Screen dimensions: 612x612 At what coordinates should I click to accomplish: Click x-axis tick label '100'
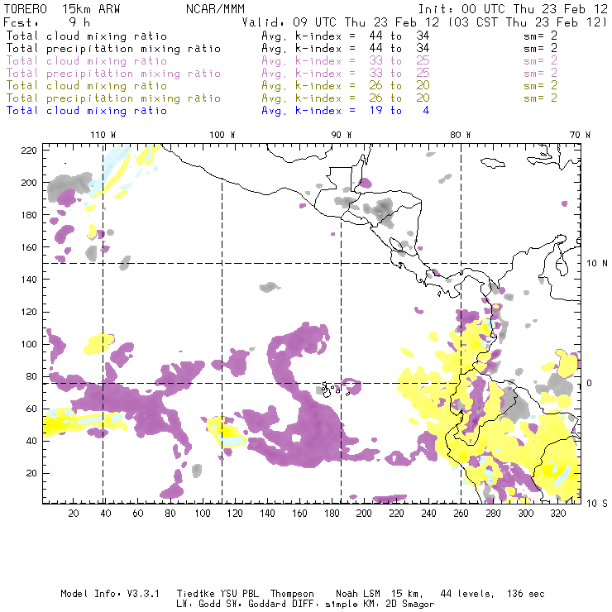203,514
